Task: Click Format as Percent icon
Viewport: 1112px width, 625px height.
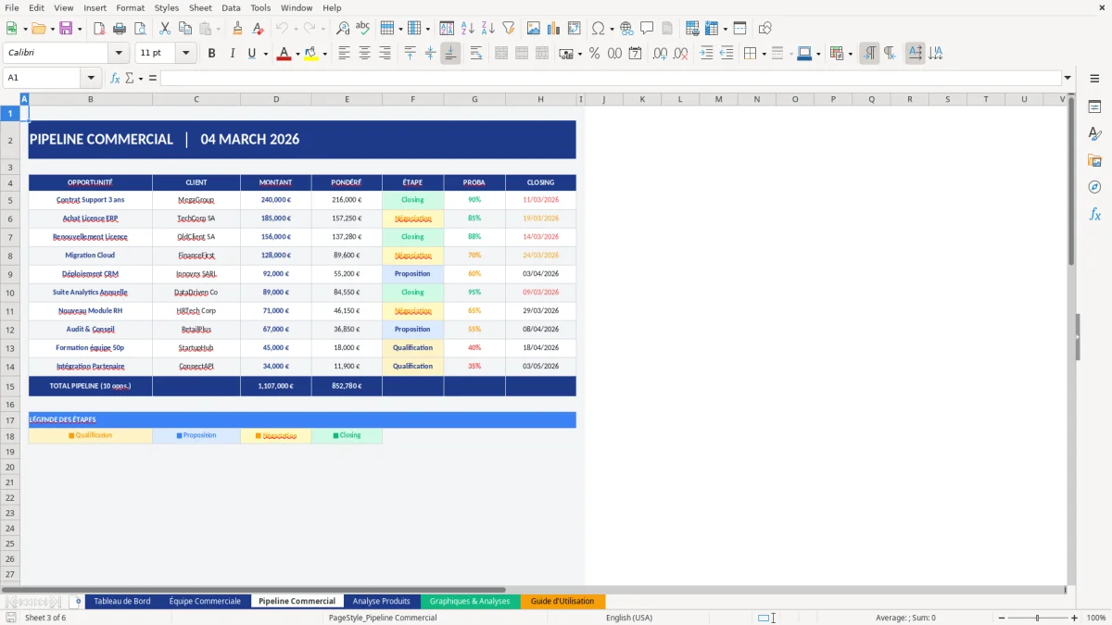Action: [x=594, y=54]
